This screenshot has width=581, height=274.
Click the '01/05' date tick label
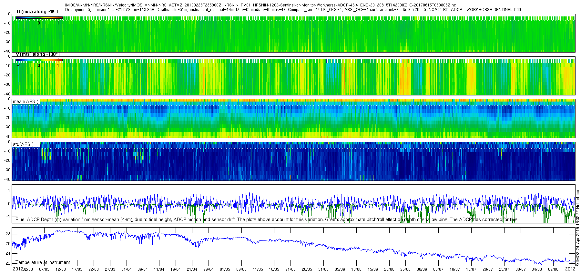225,269
